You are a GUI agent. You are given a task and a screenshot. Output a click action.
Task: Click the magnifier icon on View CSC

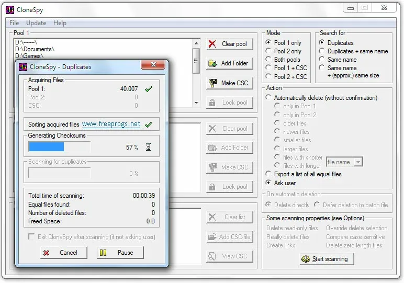point(212,256)
